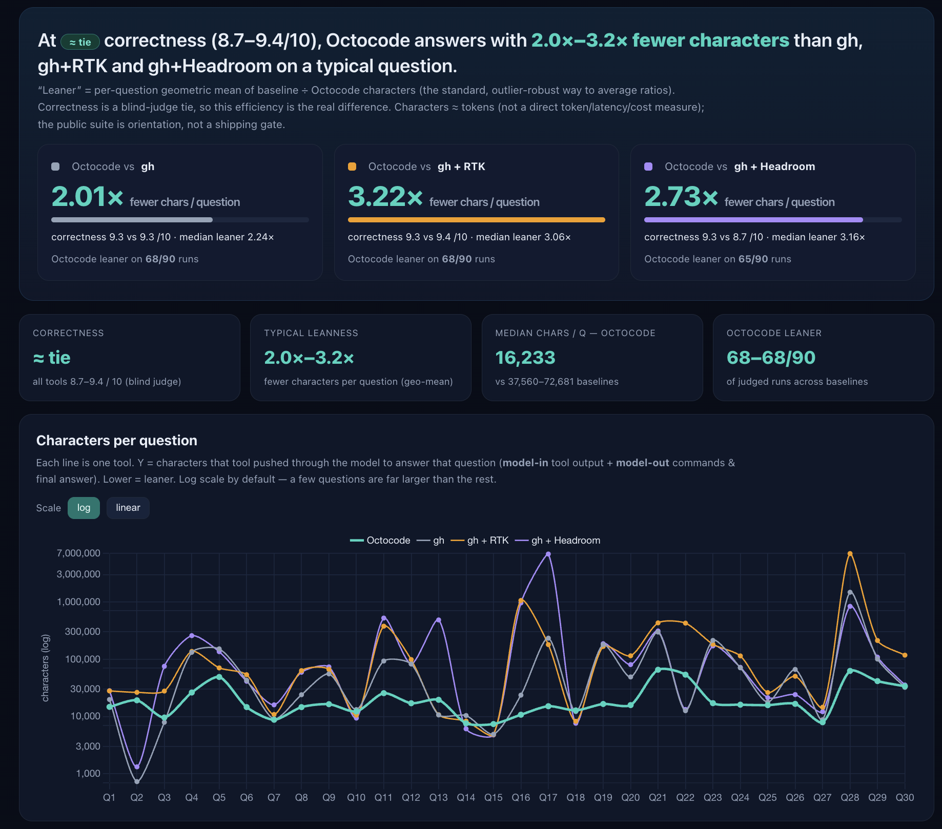Viewport: 942px width, 829px height.
Task: Click '2.0×–3.2× fewer characters' headline text
Action: click(x=660, y=40)
